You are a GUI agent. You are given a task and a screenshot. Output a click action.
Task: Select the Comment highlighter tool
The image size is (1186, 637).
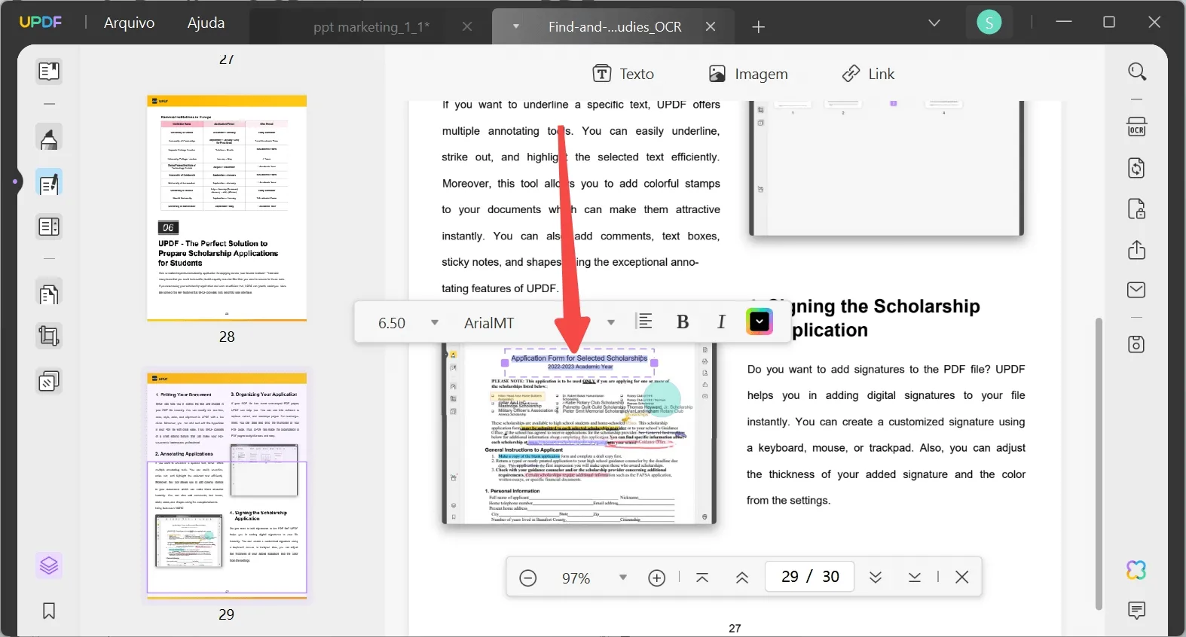(49, 139)
